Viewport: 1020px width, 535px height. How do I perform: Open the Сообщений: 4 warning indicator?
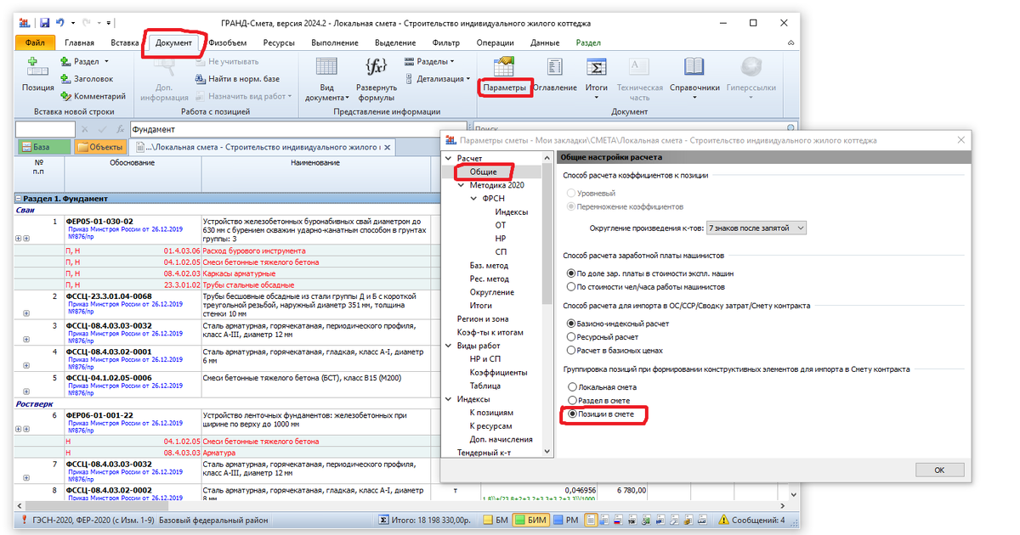[x=751, y=520]
